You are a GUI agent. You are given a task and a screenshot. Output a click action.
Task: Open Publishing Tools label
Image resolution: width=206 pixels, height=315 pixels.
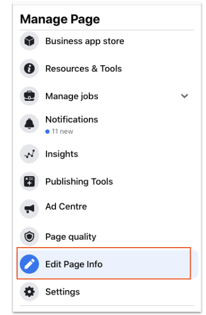pos(79,182)
